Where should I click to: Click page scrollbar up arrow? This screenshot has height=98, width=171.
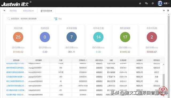click(x=169, y=14)
